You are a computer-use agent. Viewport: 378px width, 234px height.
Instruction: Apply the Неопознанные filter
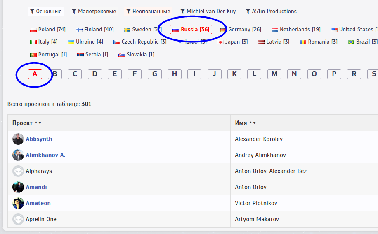pyautogui.click(x=148, y=11)
